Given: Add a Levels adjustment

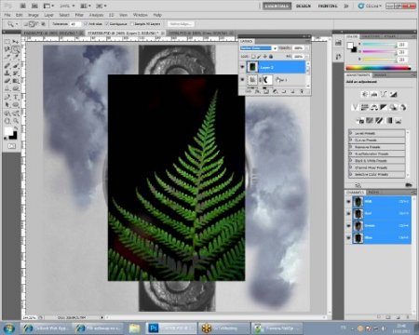Looking at the screenshot, I should click(374, 94).
